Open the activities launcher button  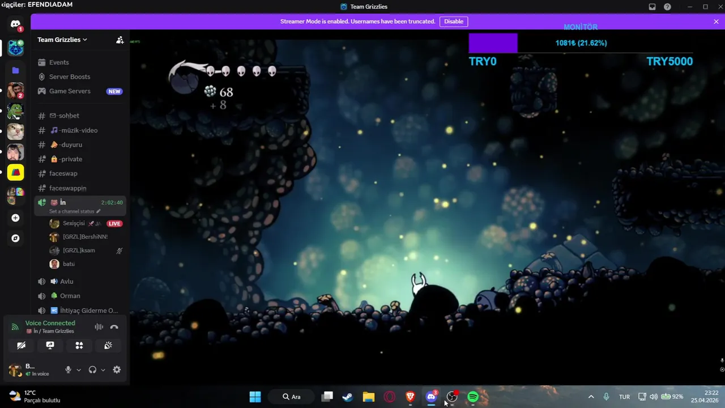tap(79, 345)
